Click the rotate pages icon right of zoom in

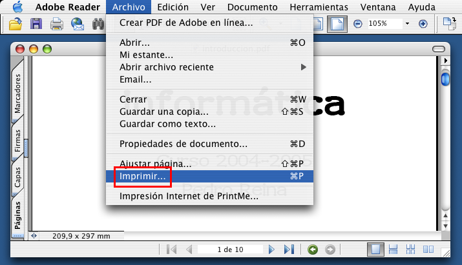[x=450, y=23]
